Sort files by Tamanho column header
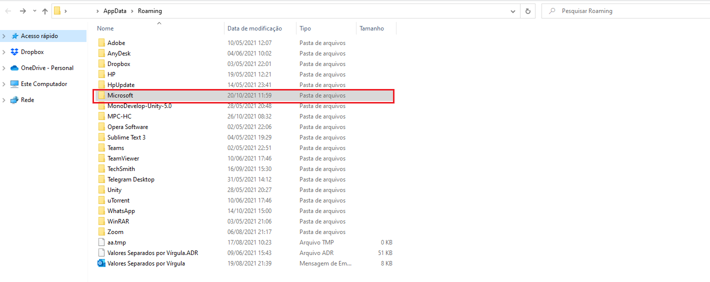The image size is (710, 282). [371, 28]
